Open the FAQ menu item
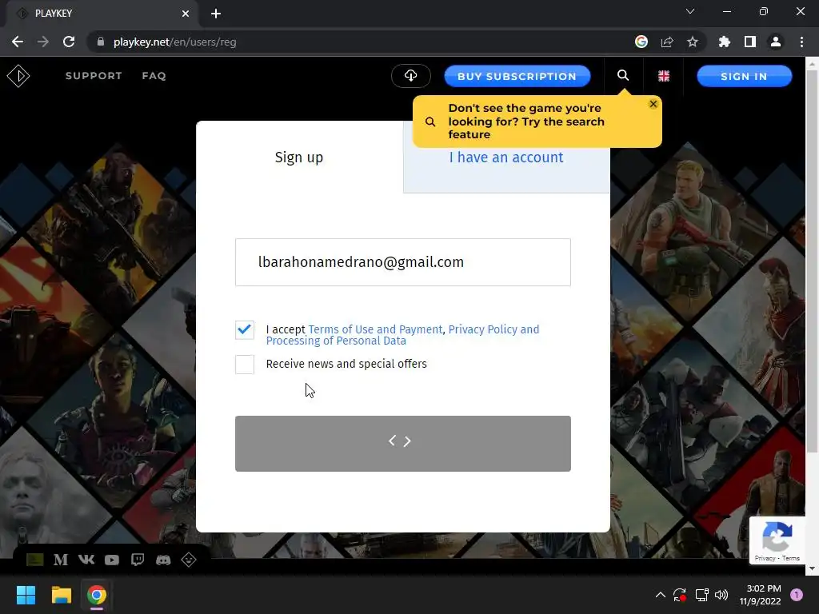The height and width of the screenshot is (614, 819). pos(154,76)
